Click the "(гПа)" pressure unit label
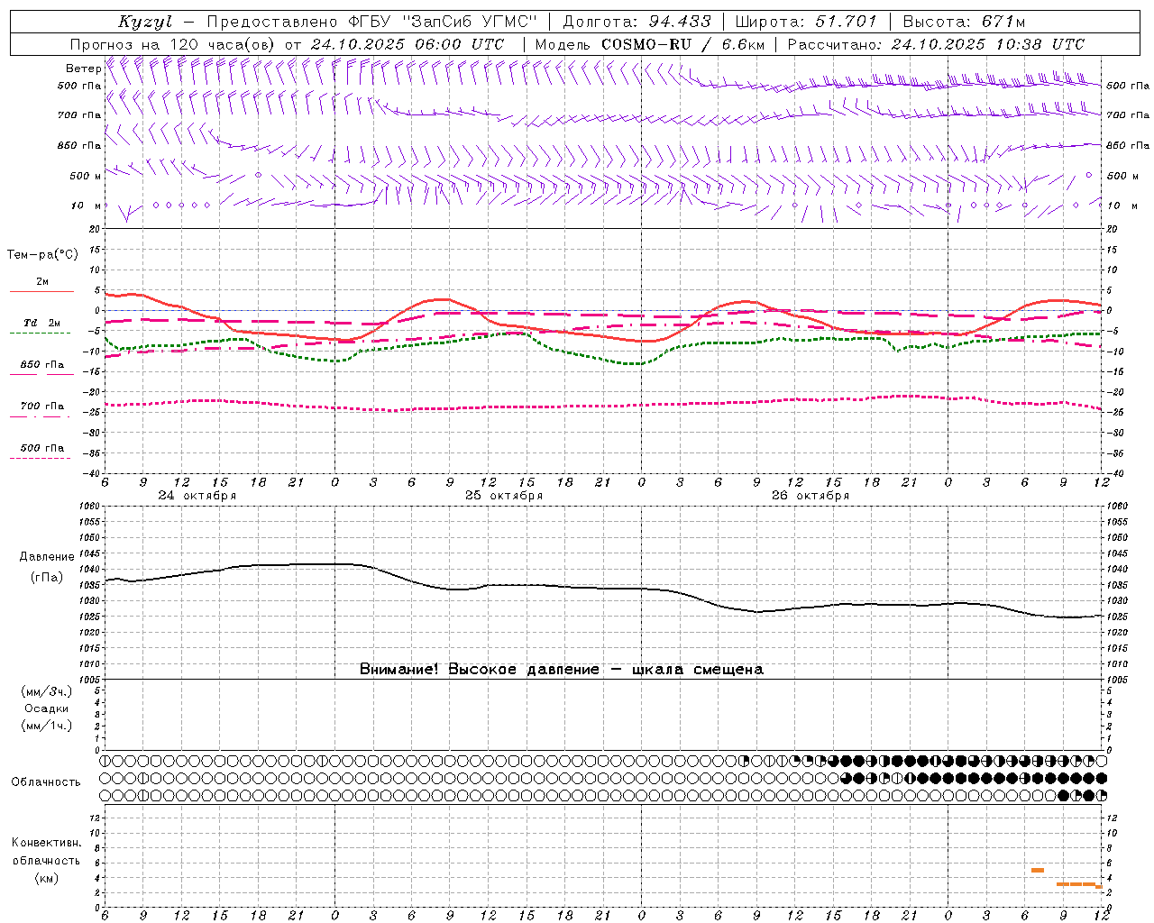Image resolution: width=1154 pixels, height=923 pixels. (46, 578)
